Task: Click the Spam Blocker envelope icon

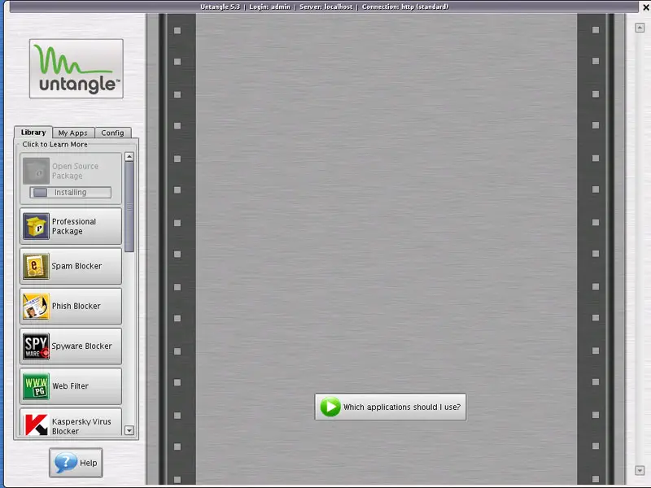Action: (36, 266)
